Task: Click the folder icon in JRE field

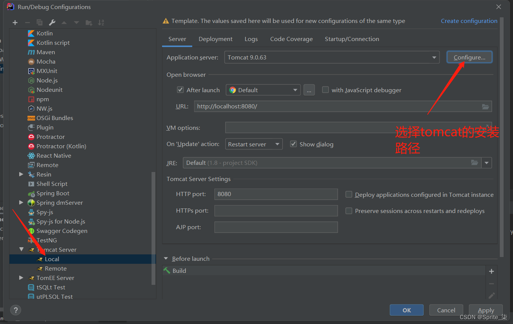Action: pyautogui.click(x=475, y=163)
